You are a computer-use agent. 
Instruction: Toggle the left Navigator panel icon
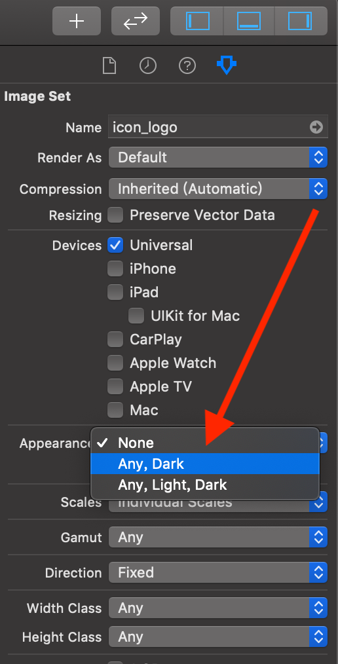[197, 21]
